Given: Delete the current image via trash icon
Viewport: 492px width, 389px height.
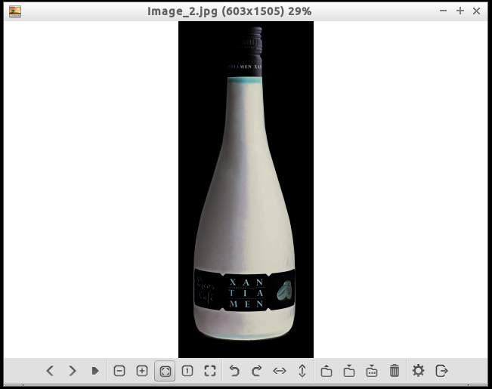Looking at the screenshot, I should 395,371.
